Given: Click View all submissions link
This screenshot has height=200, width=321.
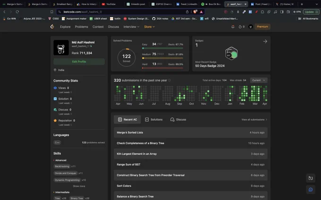Looking at the screenshot, I should [254, 120].
